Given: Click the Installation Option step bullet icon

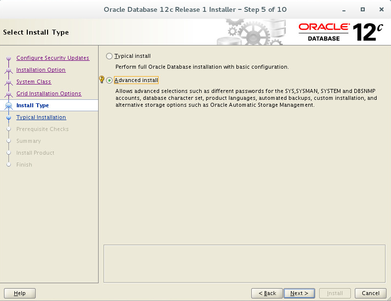Looking at the screenshot, I should tap(9, 70).
